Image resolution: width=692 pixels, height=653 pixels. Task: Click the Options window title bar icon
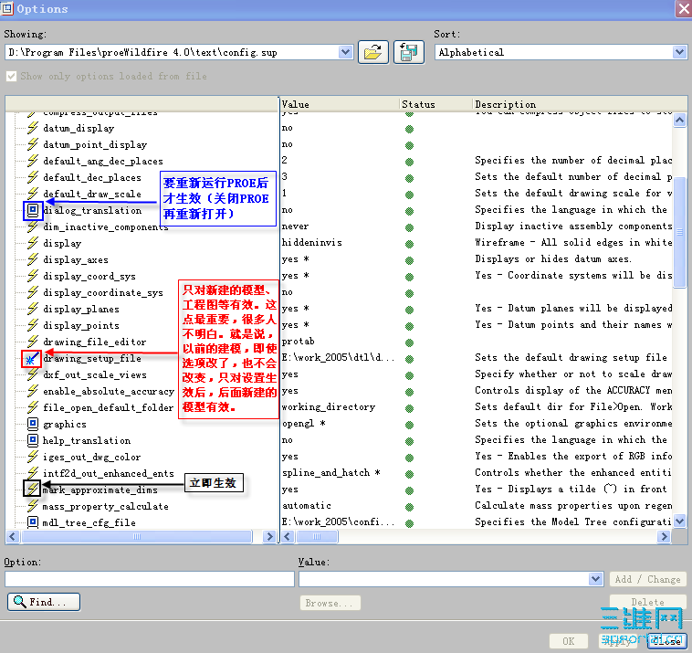coord(7,8)
